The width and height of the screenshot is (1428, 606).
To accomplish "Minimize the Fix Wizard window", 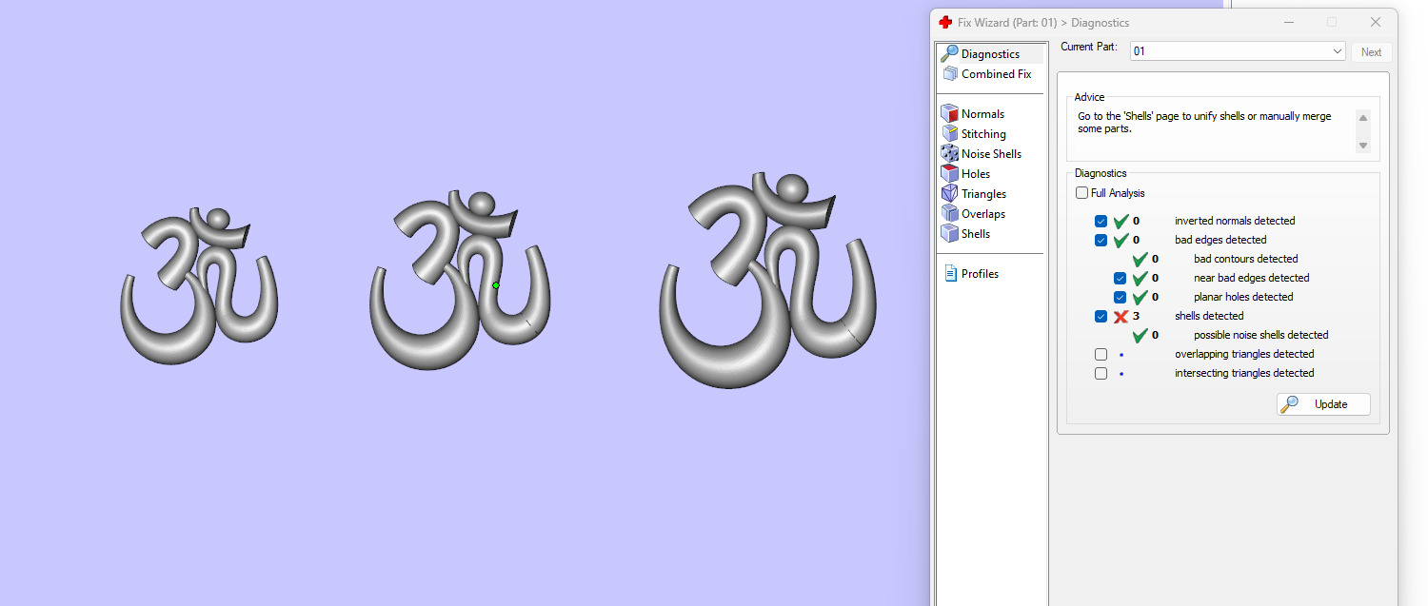I will (1288, 22).
